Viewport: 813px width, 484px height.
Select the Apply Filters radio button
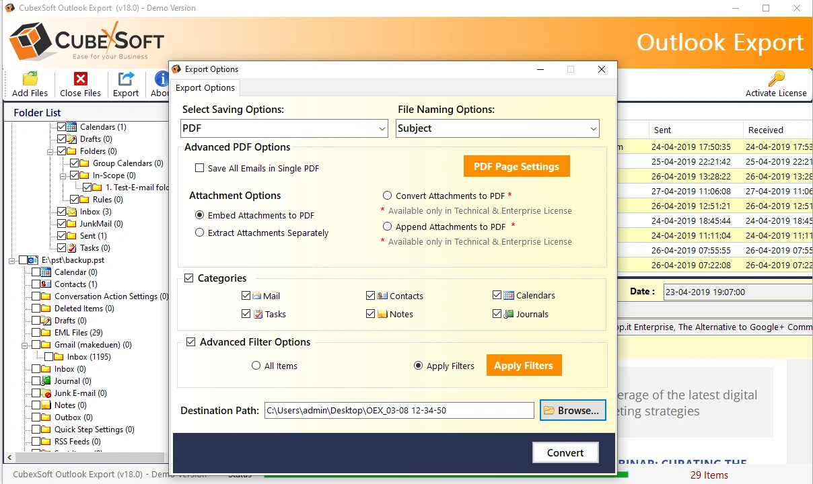pos(419,366)
